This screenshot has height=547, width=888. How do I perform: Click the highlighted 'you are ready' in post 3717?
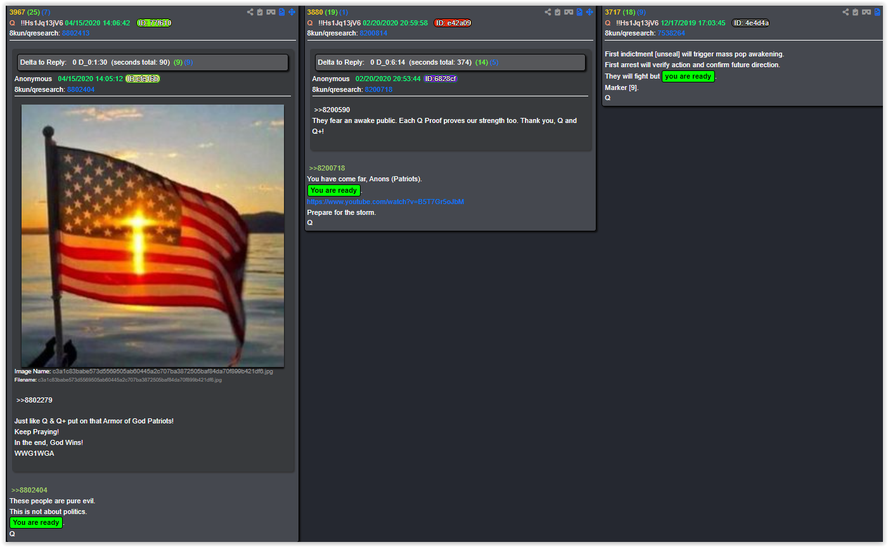[688, 76]
